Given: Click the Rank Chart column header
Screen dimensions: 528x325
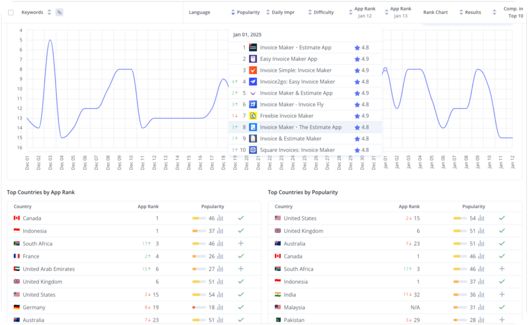Looking at the screenshot, I should 435,12.
